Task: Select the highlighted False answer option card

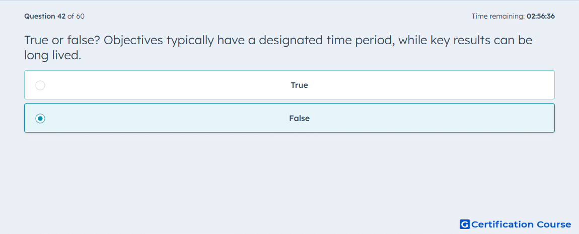Action: coord(289,118)
